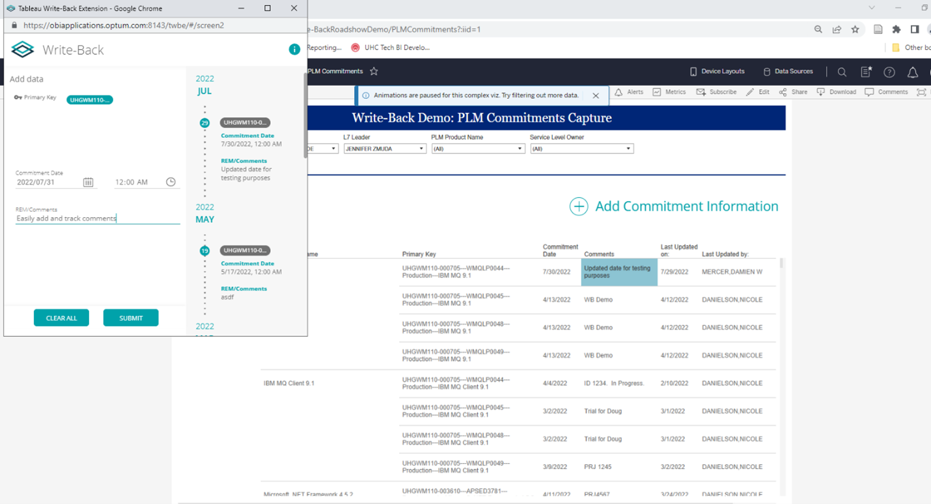Image resolution: width=931 pixels, height=504 pixels.
Task: Open Metrics from the view toolbar
Action: click(x=669, y=92)
